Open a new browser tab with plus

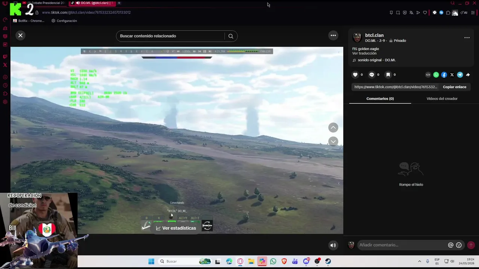119,3
